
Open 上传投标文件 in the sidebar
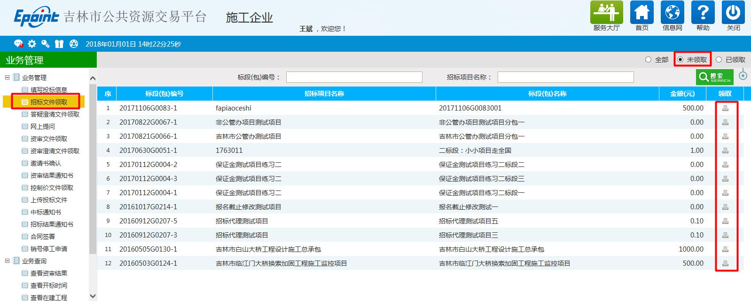pyautogui.click(x=49, y=200)
